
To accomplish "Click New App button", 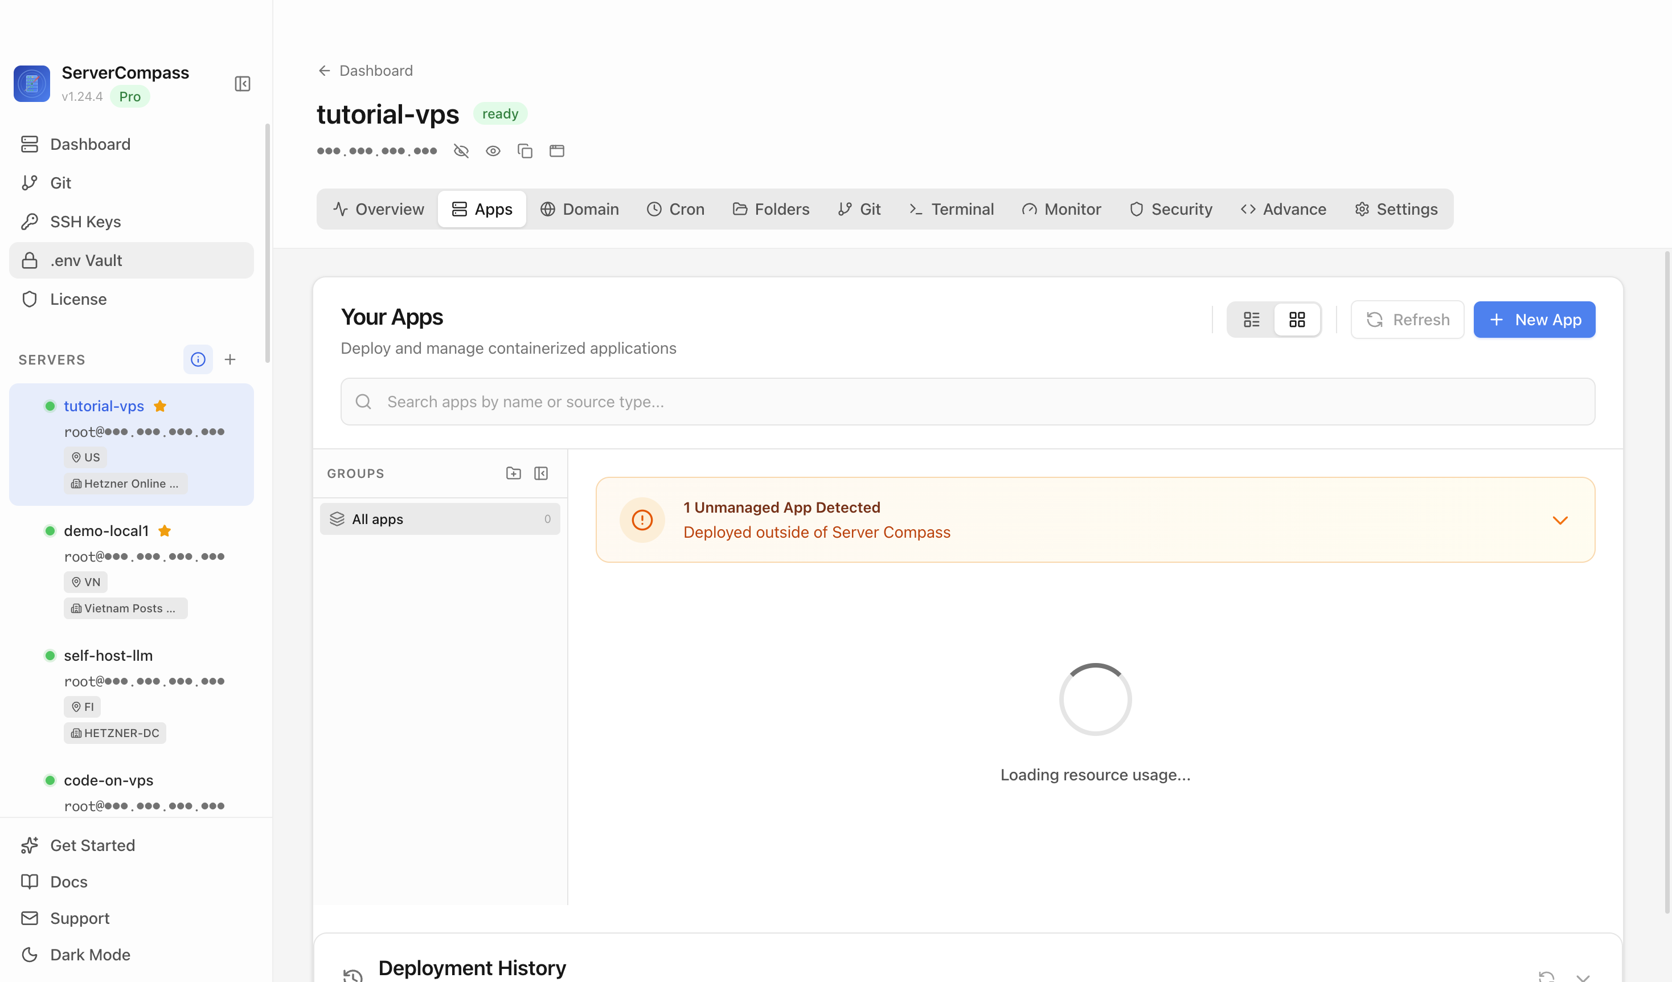I will tap(1535, 320).
